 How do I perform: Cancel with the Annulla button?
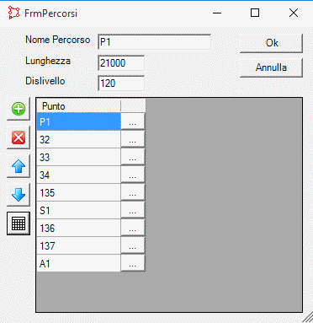point(272,67)
